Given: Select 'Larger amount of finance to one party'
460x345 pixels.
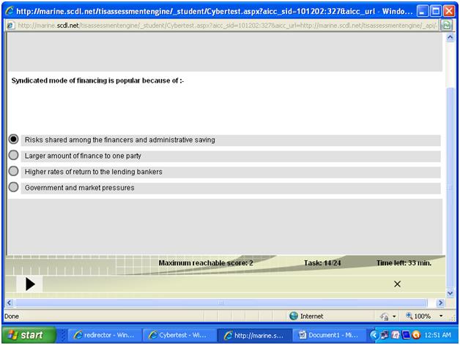Looking at the screenshot, I should point(13,155).
